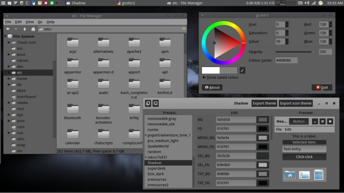Go to the home folder via toolbar icon
This screenshot has height=193, width=344.
(x=33, y=29)
